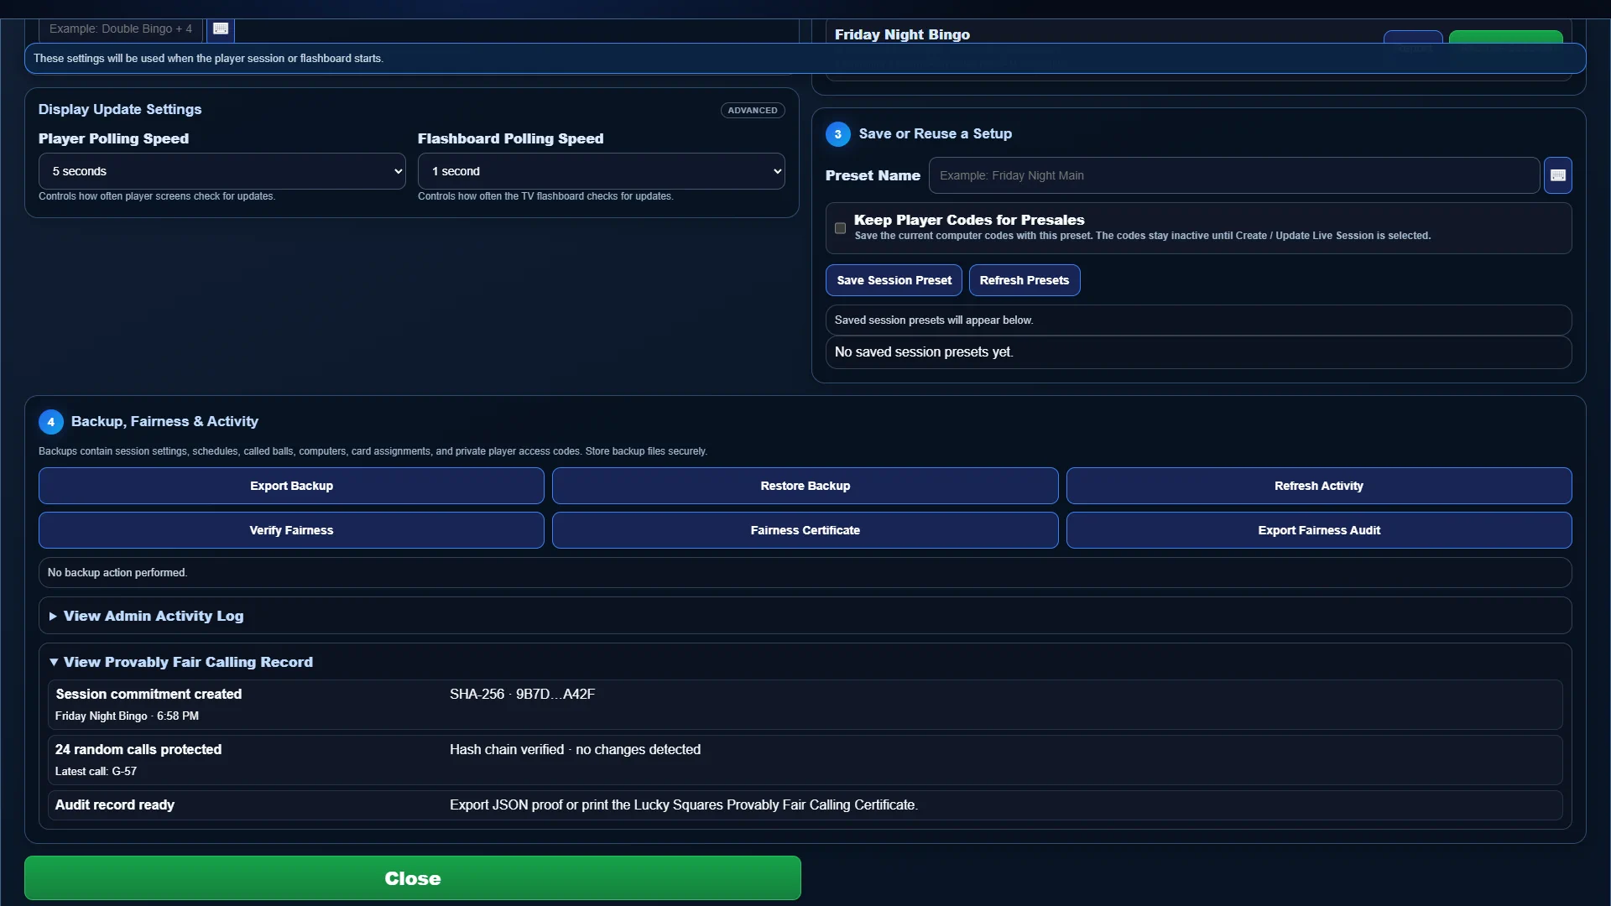The width and height of the screenshot is (1611, 906).
Task: Click the Friday Night Bingo heading
Action: click(902, 34)
